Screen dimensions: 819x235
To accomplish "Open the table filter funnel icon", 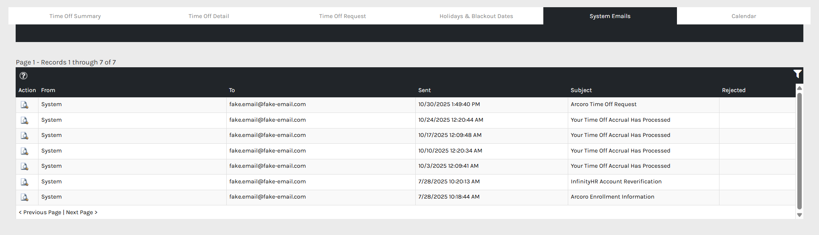I will 797,74.
